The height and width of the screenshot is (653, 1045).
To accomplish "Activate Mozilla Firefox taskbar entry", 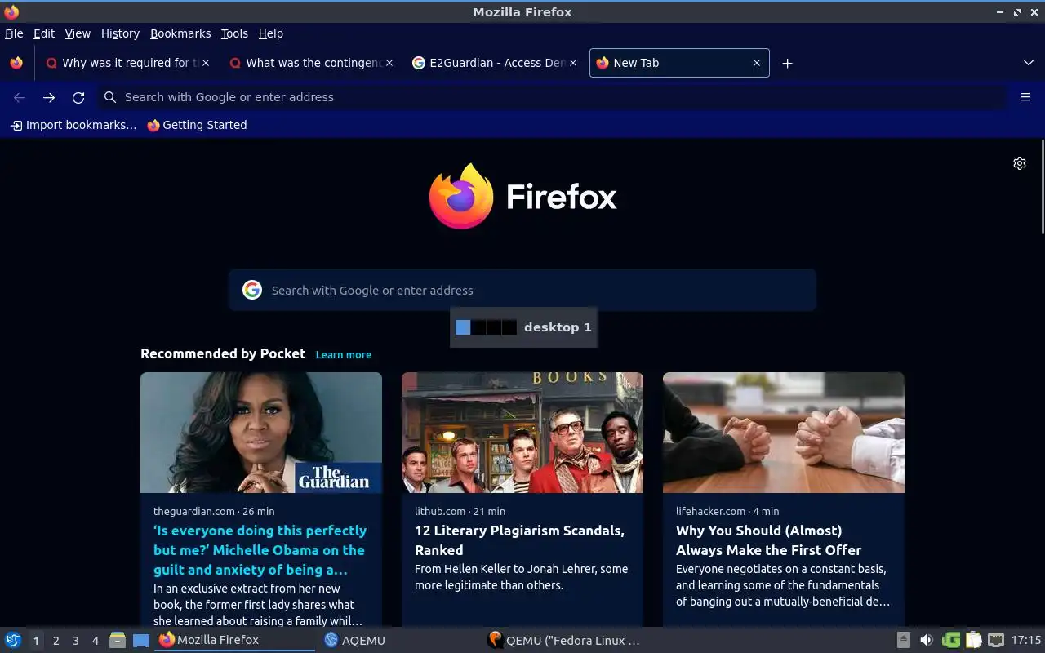I will coord(235,640).
